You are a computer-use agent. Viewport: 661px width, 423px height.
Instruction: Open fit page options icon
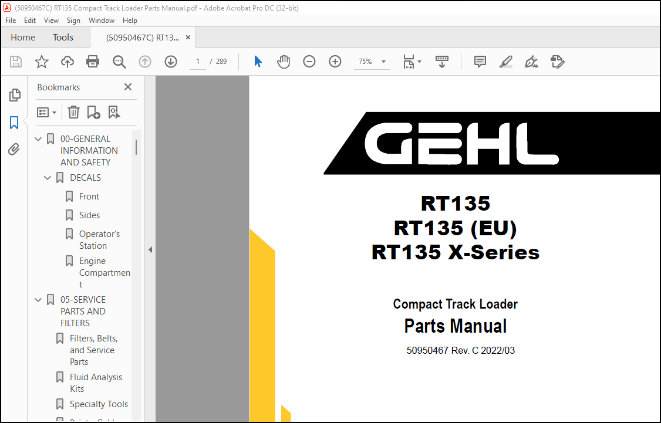click(x=409, y=62)
